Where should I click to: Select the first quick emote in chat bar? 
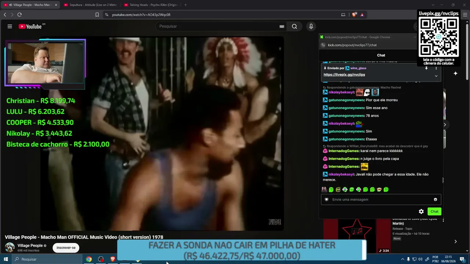pyautogui.click(x=324, y=190)
